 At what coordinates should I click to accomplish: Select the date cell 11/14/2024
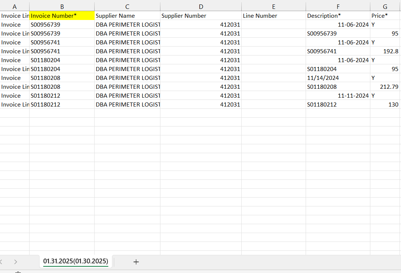pos(338,78)
